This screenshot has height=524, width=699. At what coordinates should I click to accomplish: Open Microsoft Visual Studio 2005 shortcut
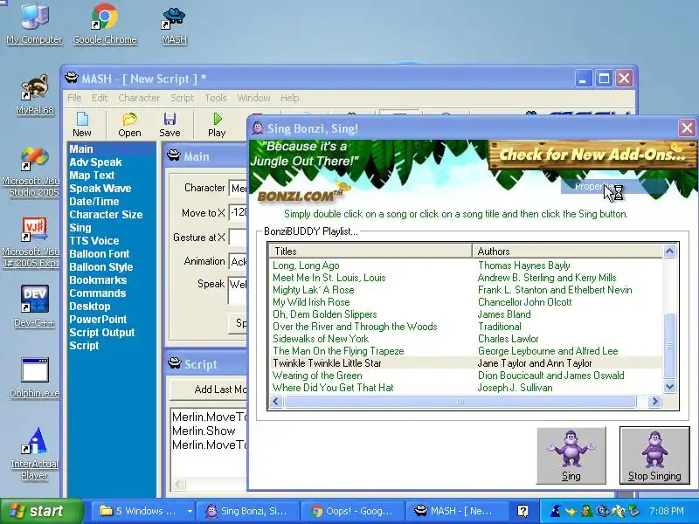pyautogui.click(x=31, y=172)
